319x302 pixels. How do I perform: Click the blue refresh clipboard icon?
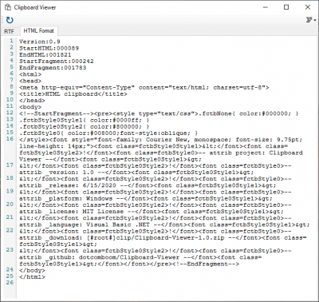tap(10, 20)
